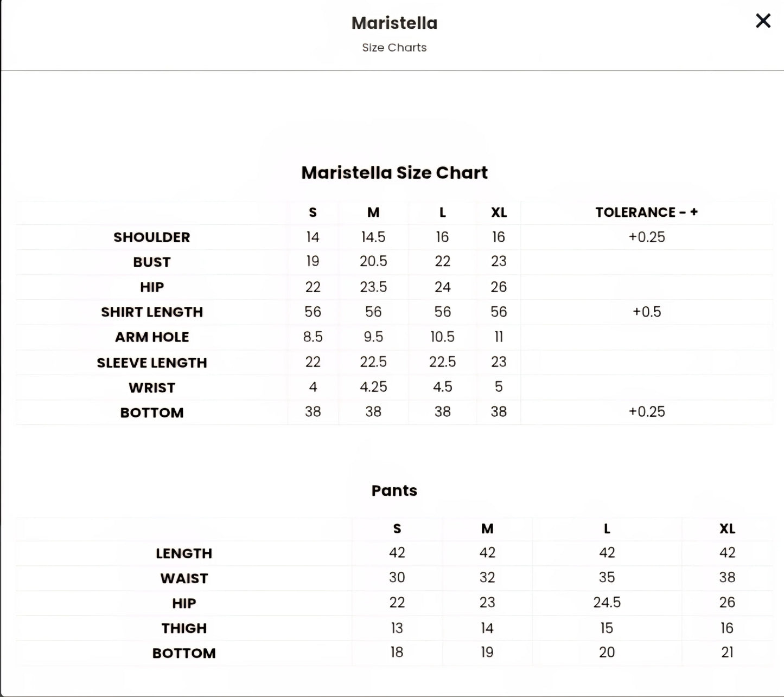This screenshot has height=697, width=784.
Task: Select the 8.5 arm hole value for size S
Action: 313,337
